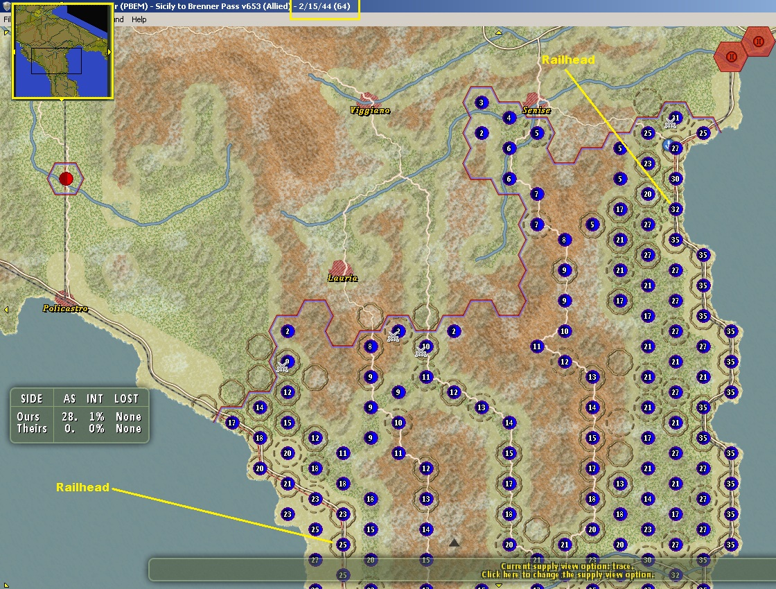Click the minimap's left-edge yellow arrow

[15, 51]
